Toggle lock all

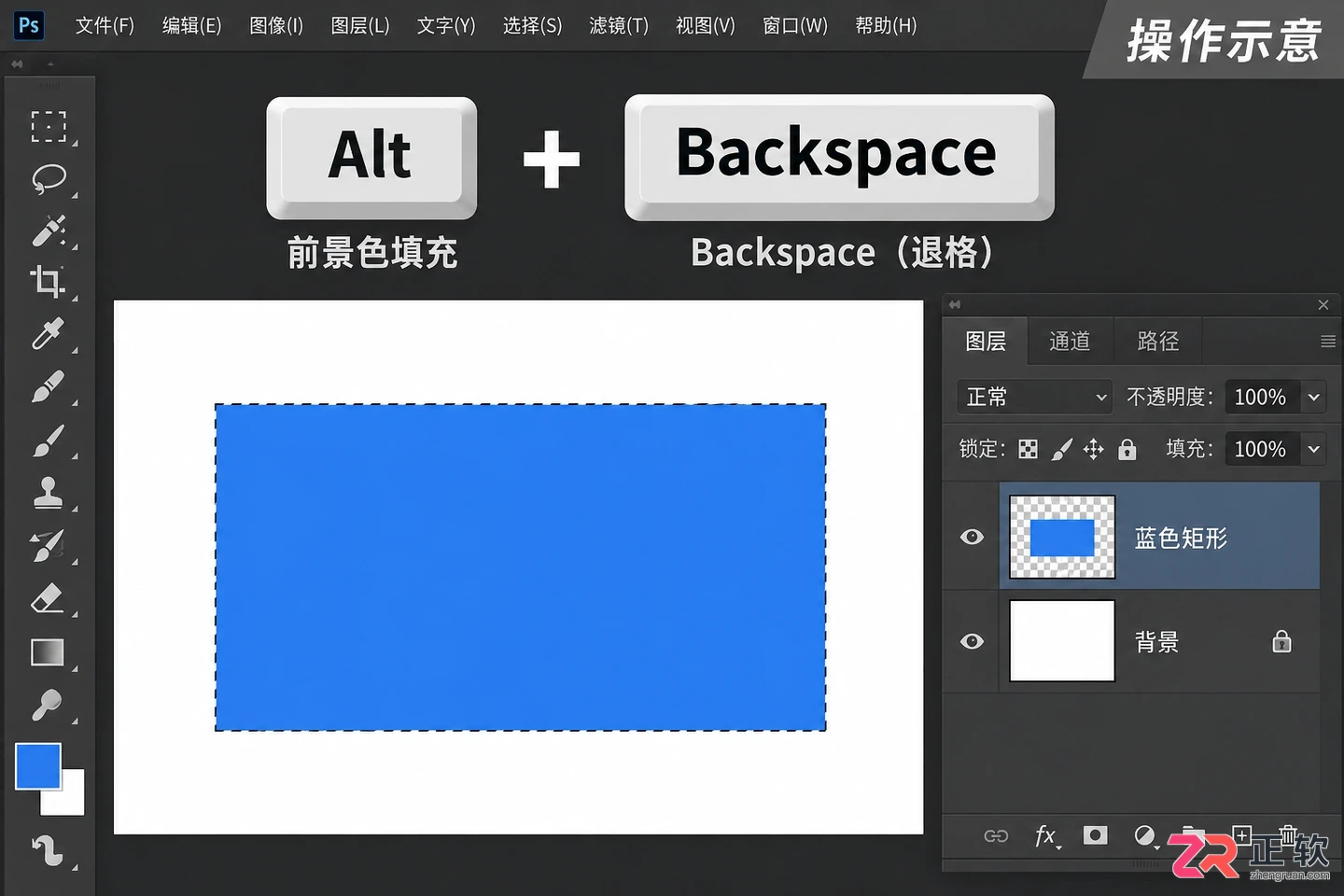[x=1127, y=450]
